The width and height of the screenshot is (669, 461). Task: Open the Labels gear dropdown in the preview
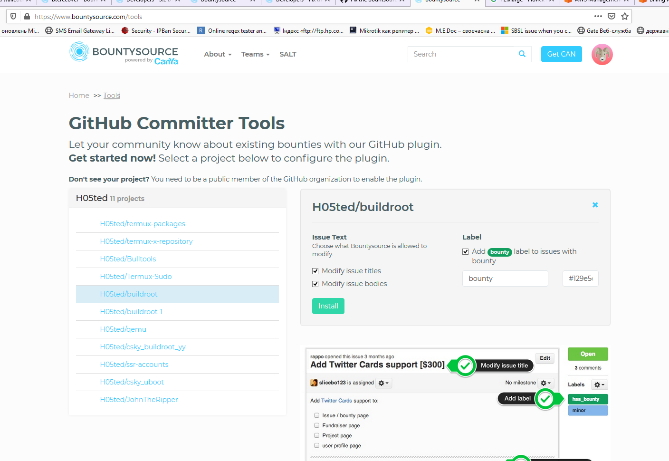point(599,384)
